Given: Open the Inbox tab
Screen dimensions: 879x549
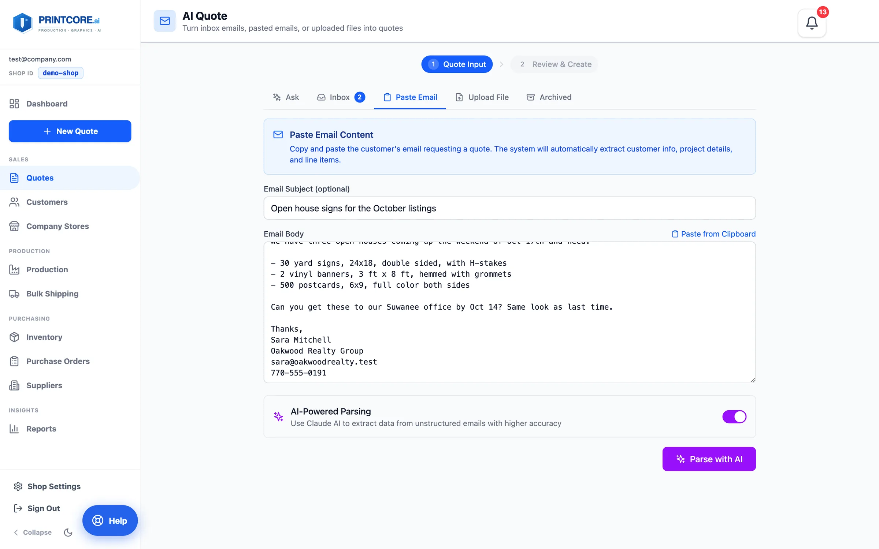Looking at the screenshot, I should (341, 97).
